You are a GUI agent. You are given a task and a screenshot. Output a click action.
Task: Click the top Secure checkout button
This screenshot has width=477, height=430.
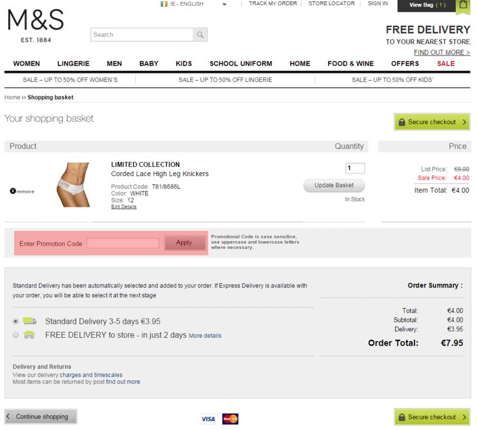coord(432,122)
